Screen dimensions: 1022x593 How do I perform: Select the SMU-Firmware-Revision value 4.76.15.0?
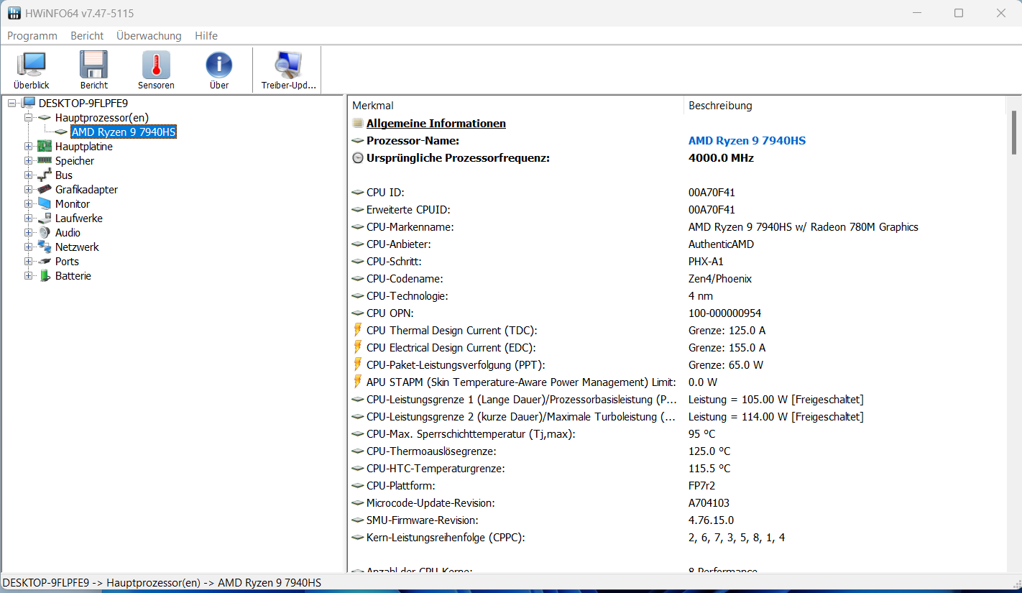click(711, 520)
